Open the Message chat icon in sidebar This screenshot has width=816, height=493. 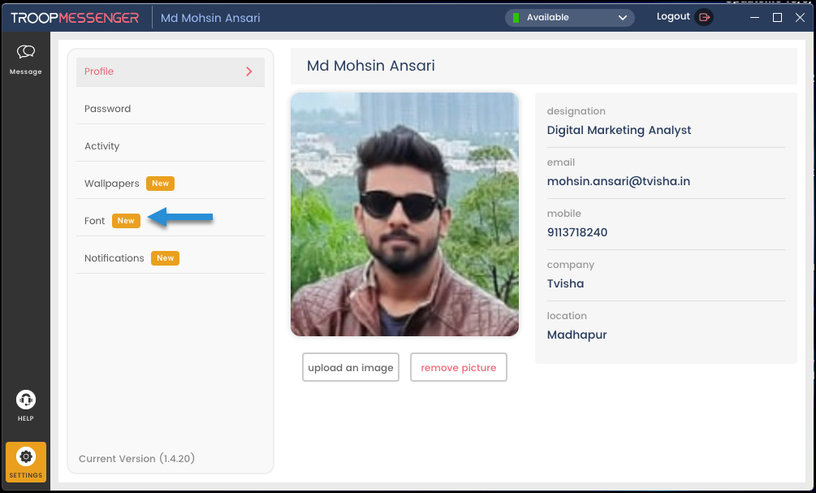[26, 54]
